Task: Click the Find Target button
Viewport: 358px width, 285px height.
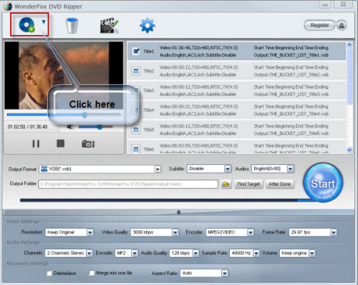Action: click(248, 184)
